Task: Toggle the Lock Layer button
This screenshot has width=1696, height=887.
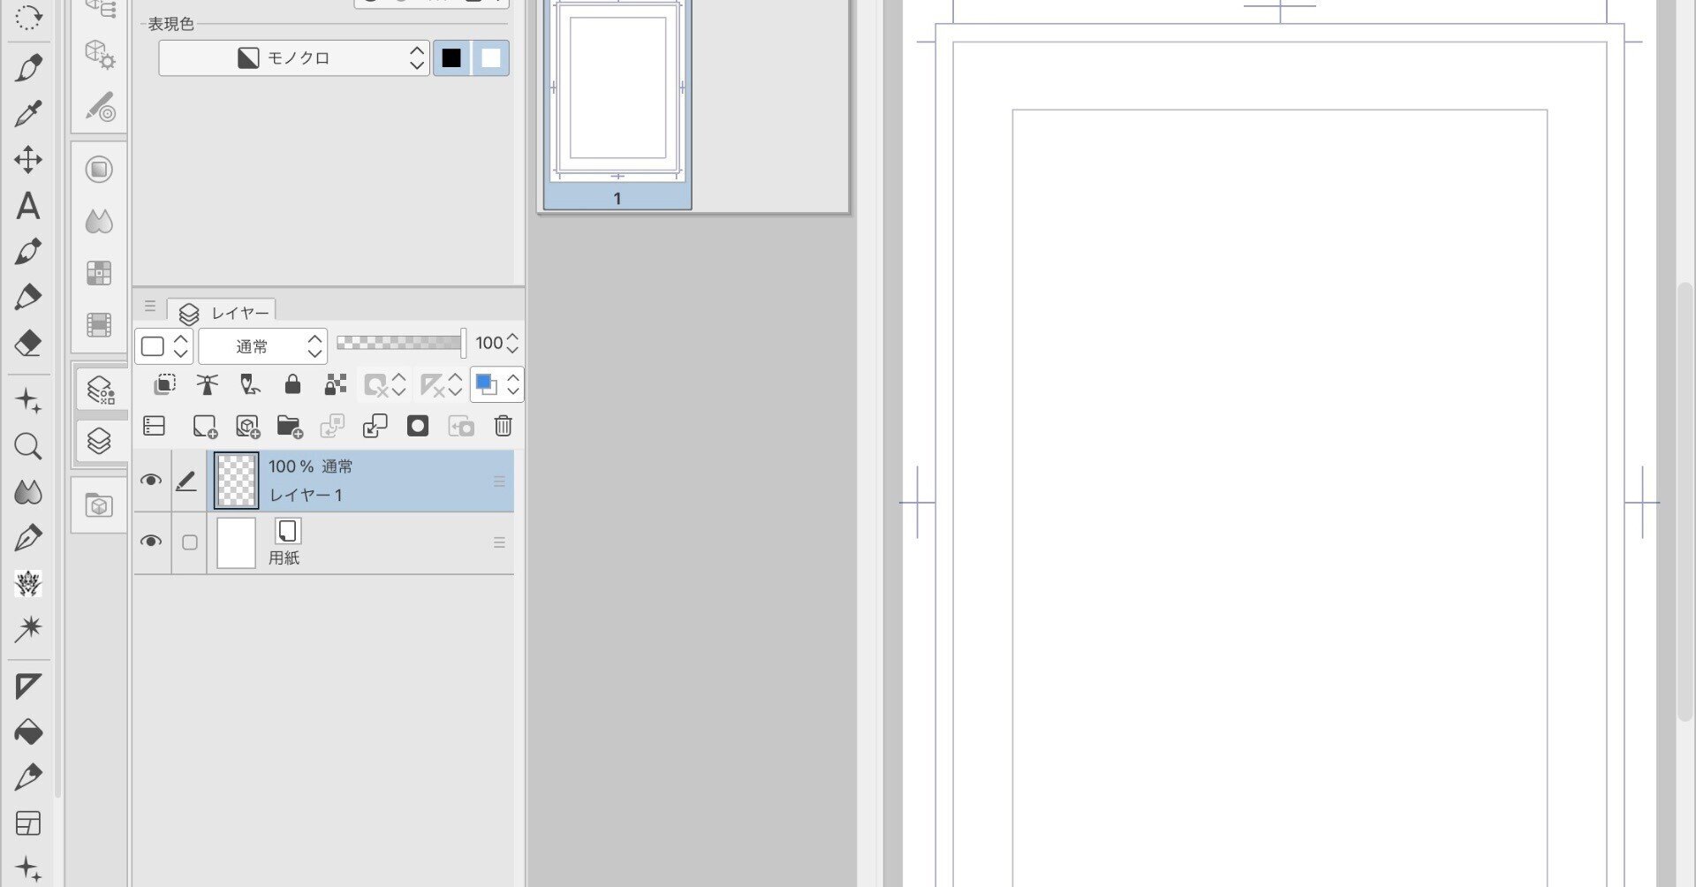Action: tap(292, 384)
